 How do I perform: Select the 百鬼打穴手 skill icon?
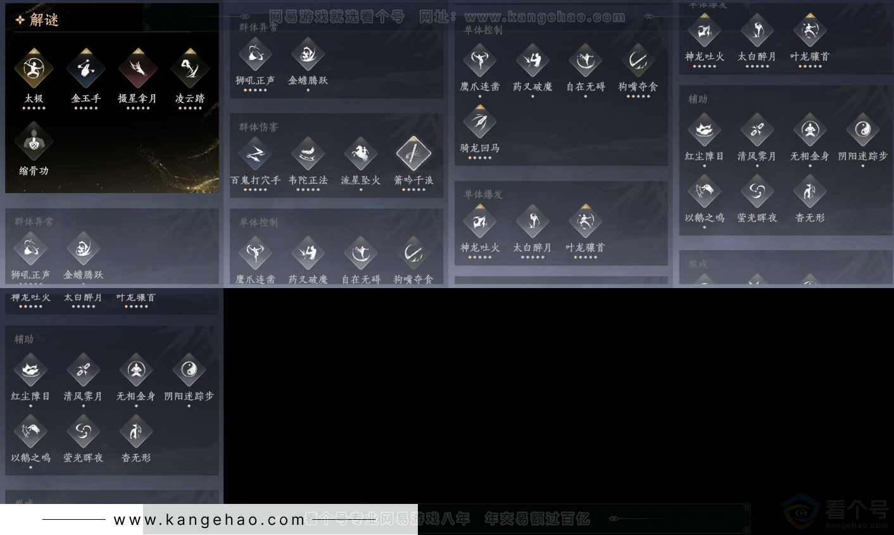click(255, 154)
